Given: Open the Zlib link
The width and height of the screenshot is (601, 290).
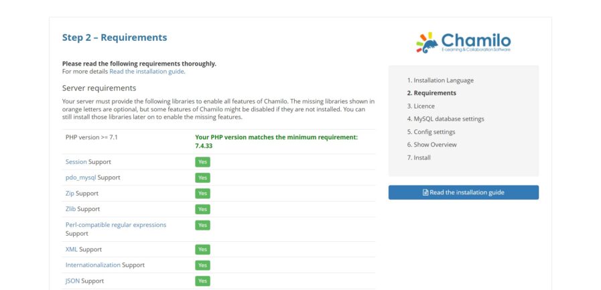Looking at the screenshot, I should click(70, 209).
